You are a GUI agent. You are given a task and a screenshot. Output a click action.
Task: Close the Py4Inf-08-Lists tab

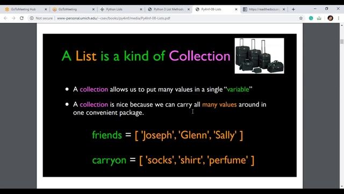236,9
